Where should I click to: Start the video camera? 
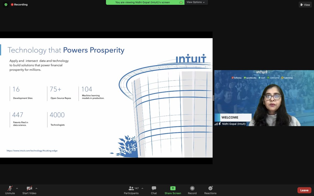[29, 190]
